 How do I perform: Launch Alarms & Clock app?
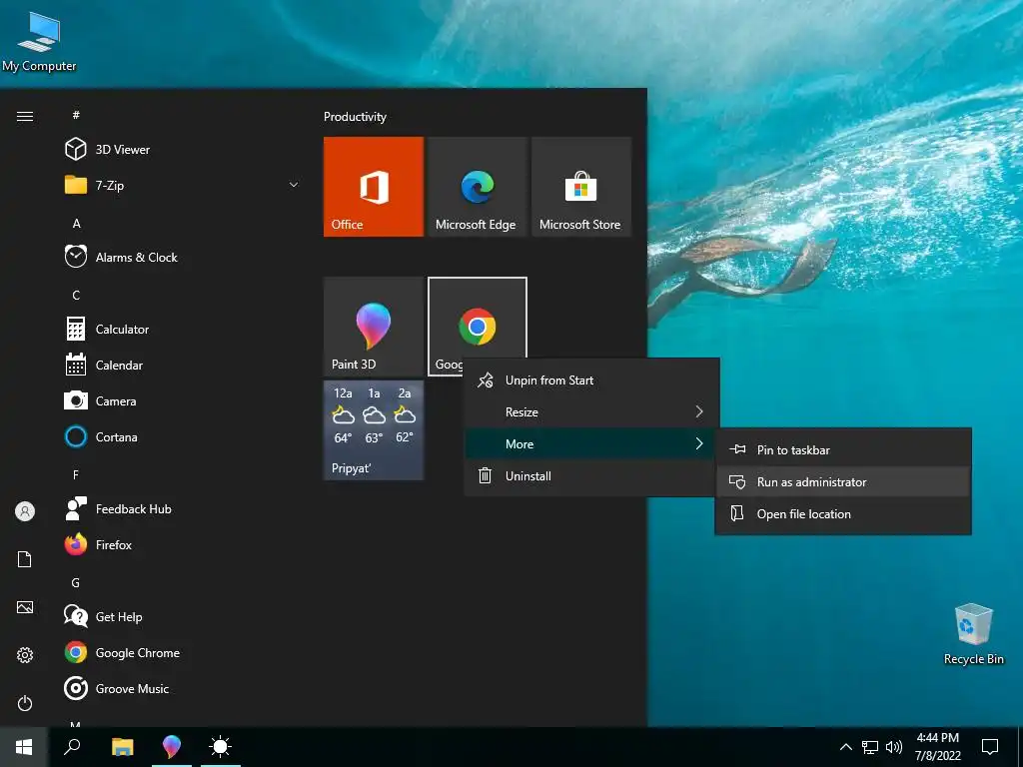183,257
